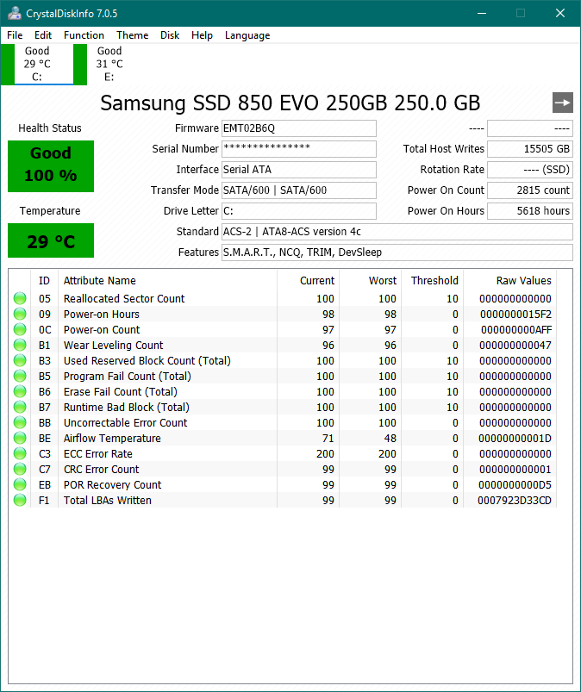
Task: Click the Interface field Serial ATA
Action: 299,170
